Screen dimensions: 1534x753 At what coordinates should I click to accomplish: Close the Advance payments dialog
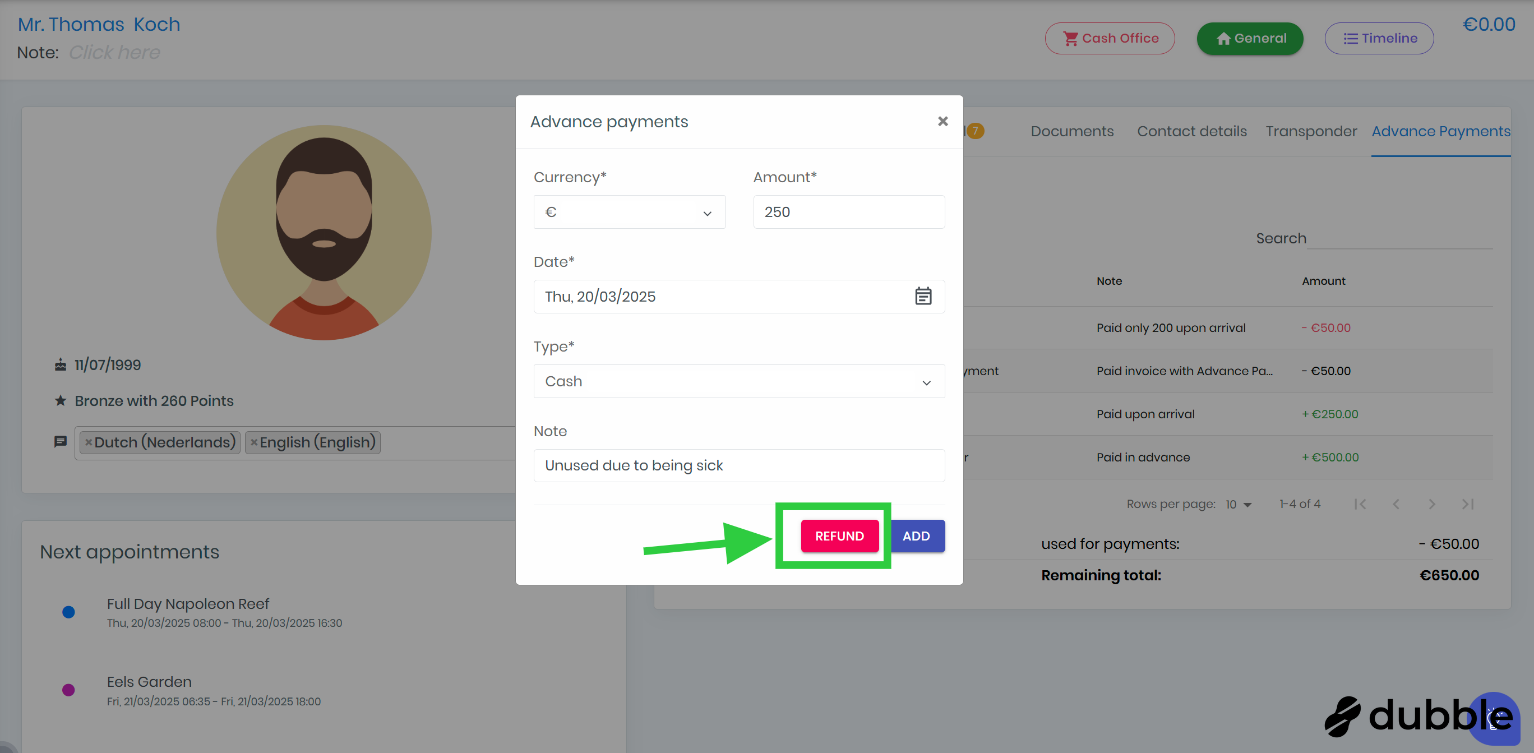click(942, 122)
